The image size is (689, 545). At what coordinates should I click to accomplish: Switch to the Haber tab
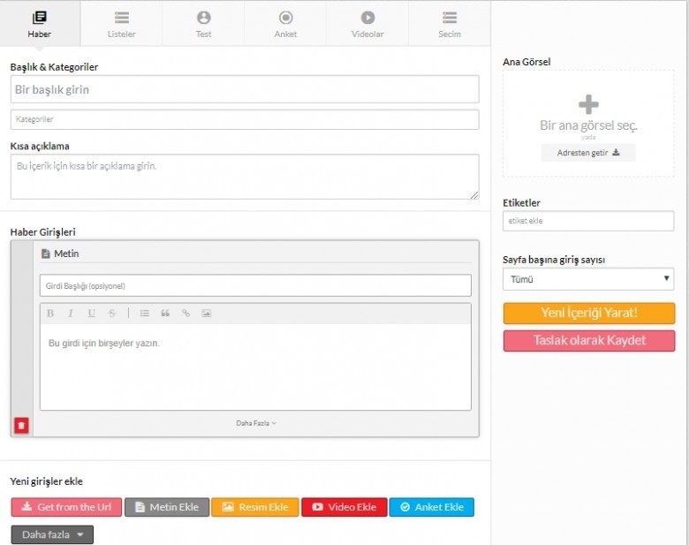(x=40, y=23)
